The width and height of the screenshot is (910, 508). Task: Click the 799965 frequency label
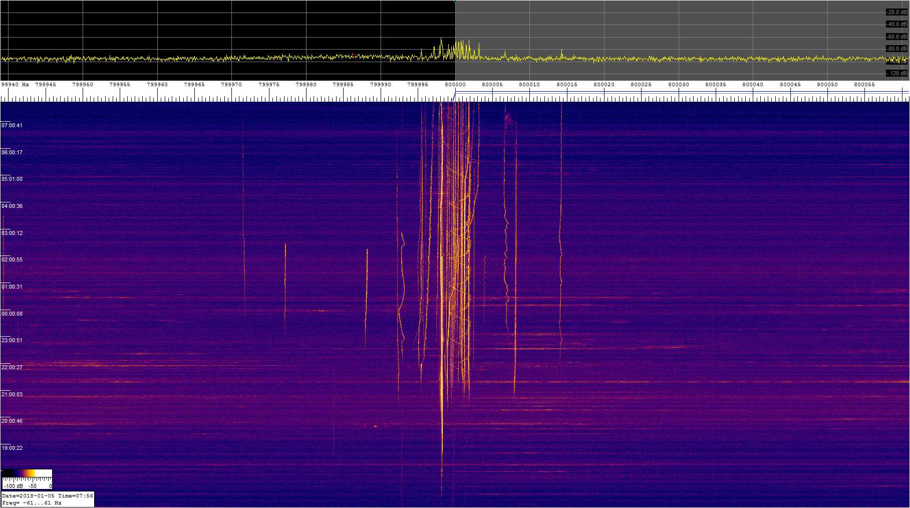point(194,85)
